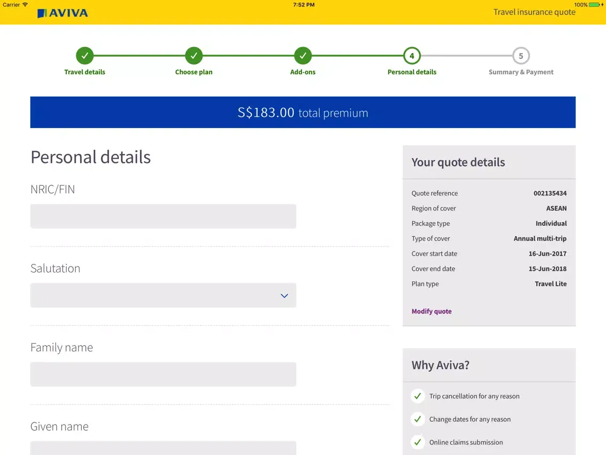
Task: Click the Wi-Fi status bar icon
Action: (25, 5)
